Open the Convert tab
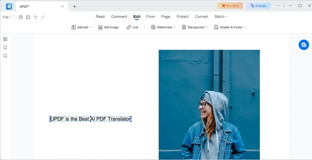312x160 pixels. click(x=202, y=17)
